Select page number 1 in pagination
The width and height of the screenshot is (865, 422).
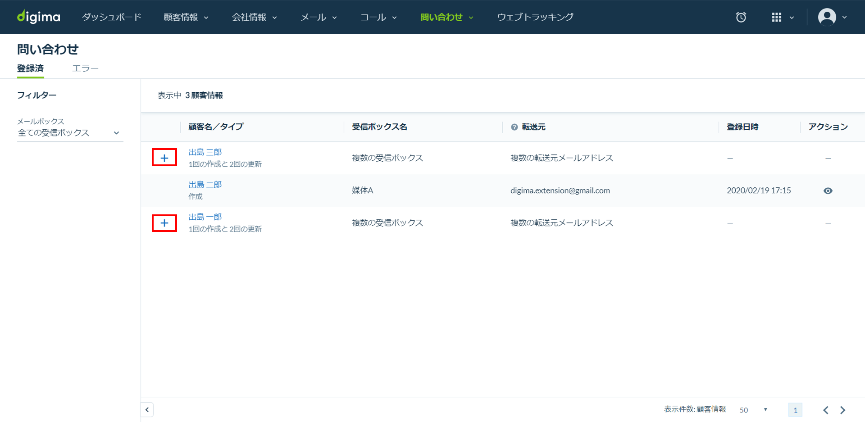coord(795,410)
